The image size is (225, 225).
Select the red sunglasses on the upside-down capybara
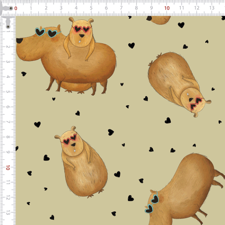196,104
